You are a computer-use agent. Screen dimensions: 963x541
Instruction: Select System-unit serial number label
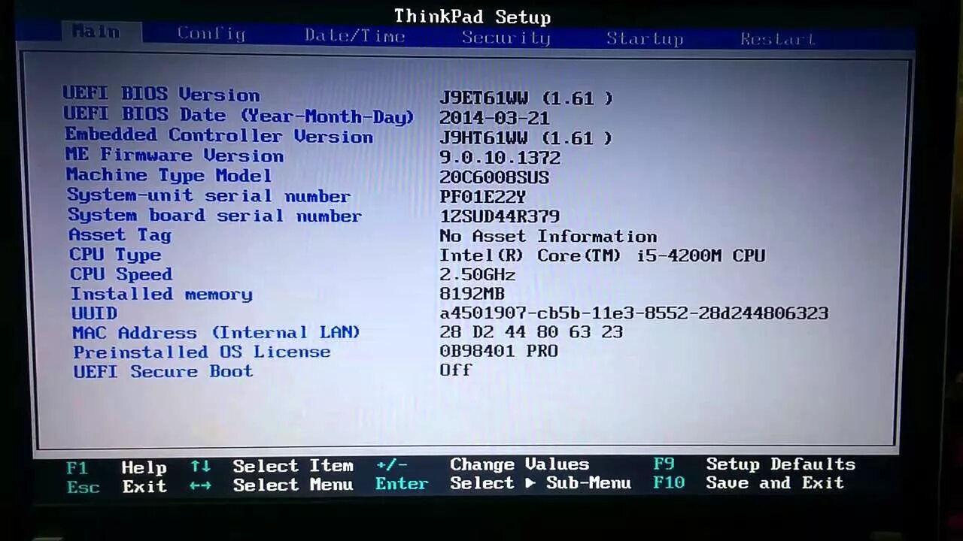tap(208, 195)
